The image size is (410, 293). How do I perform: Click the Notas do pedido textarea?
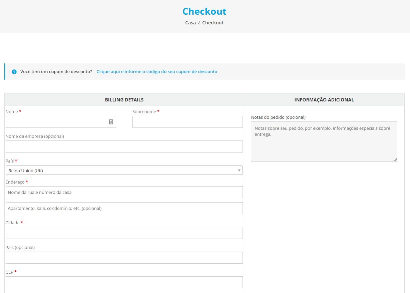click(324, 141)
